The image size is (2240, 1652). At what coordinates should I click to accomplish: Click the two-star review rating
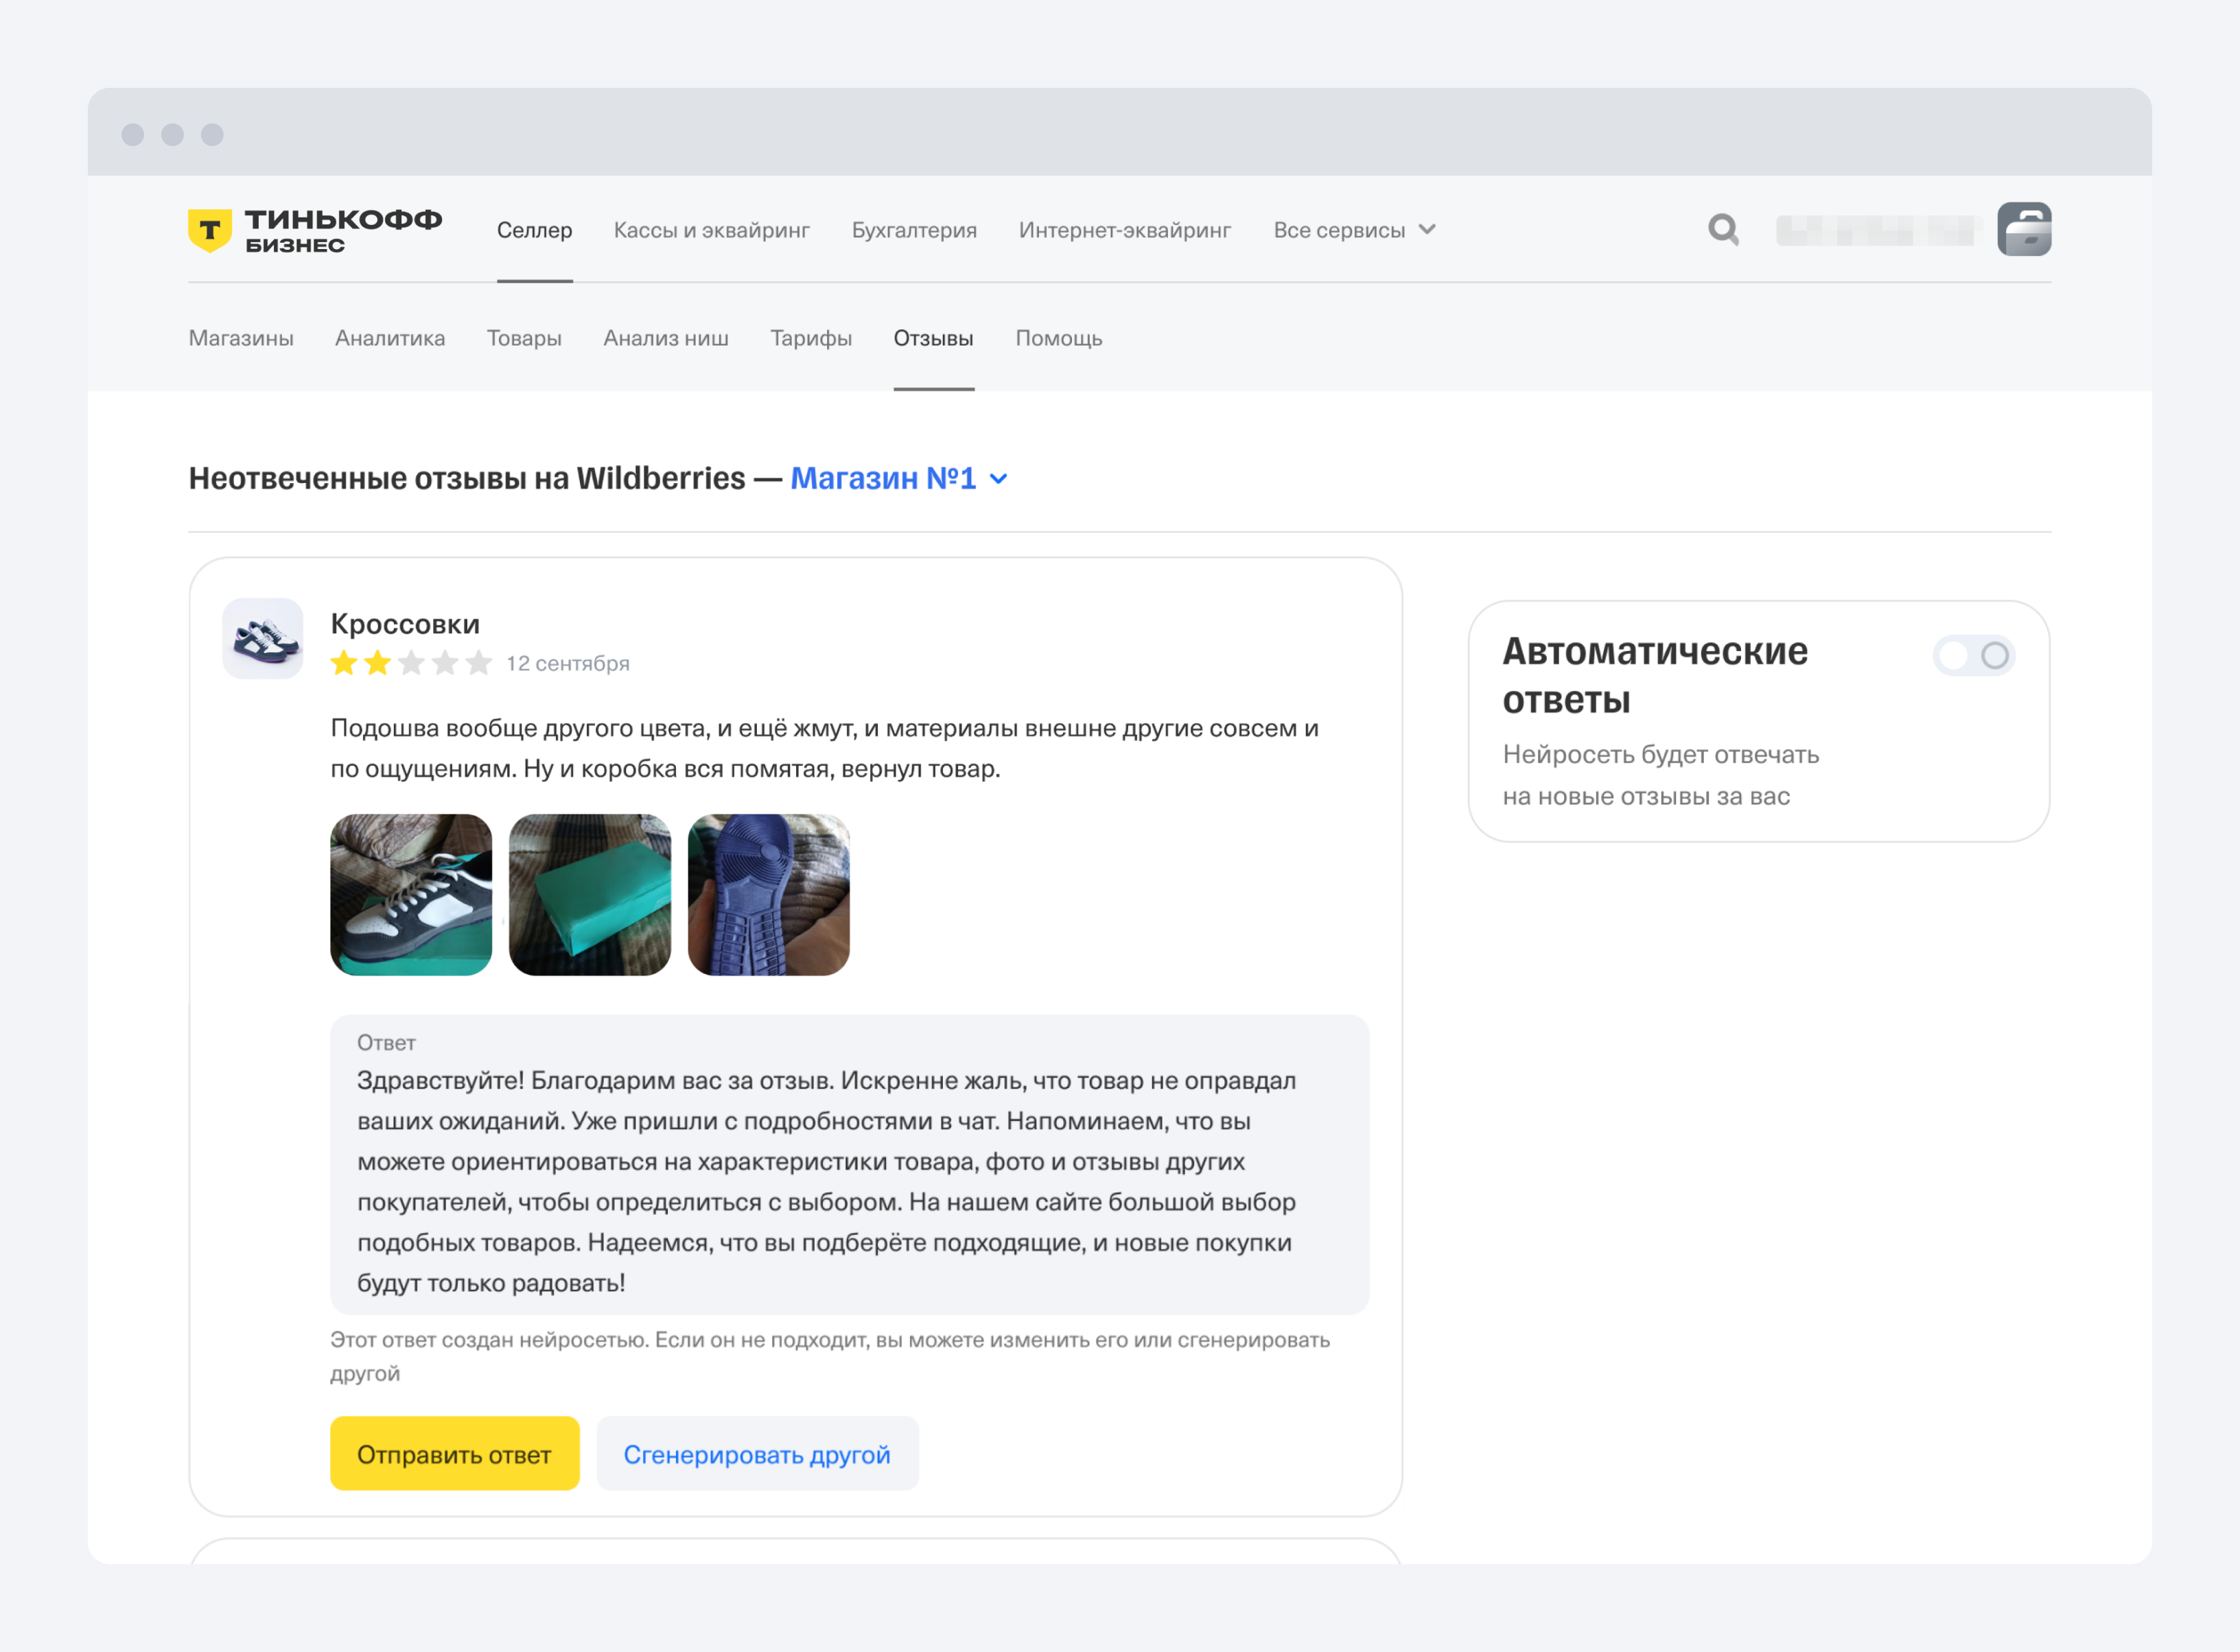411,663
